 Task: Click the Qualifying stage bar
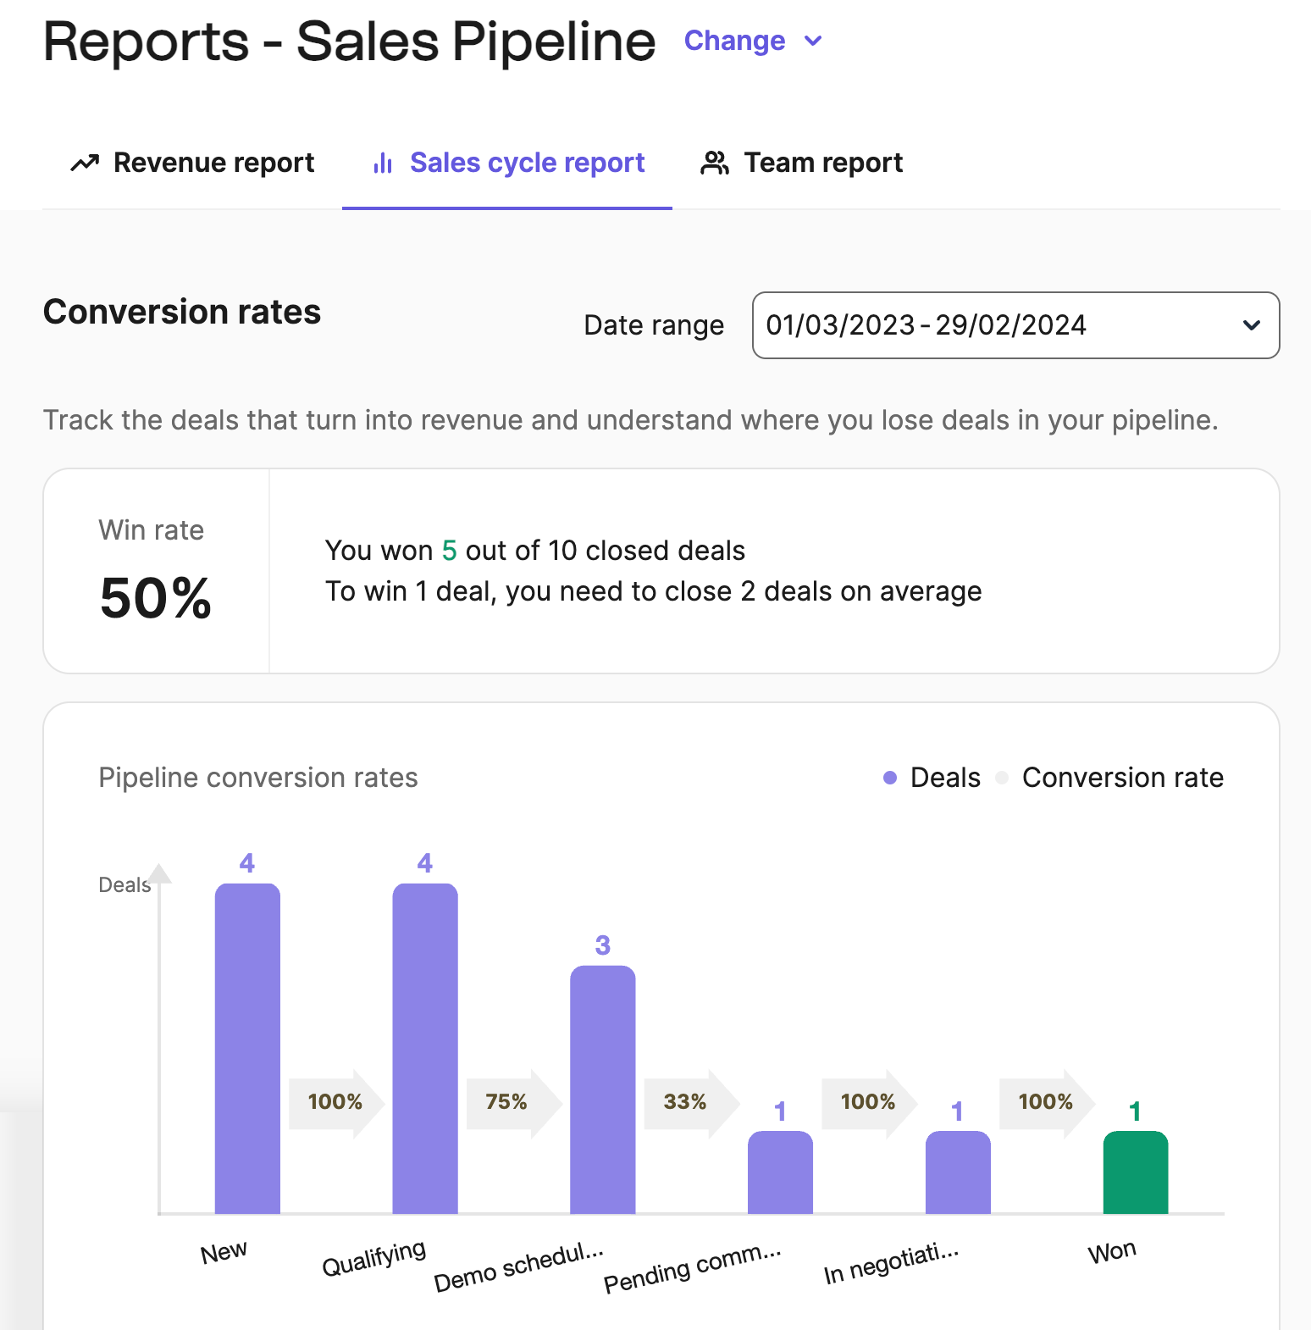(425, 1049)
